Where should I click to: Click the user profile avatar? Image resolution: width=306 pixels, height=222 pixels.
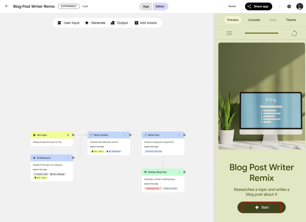299,6
